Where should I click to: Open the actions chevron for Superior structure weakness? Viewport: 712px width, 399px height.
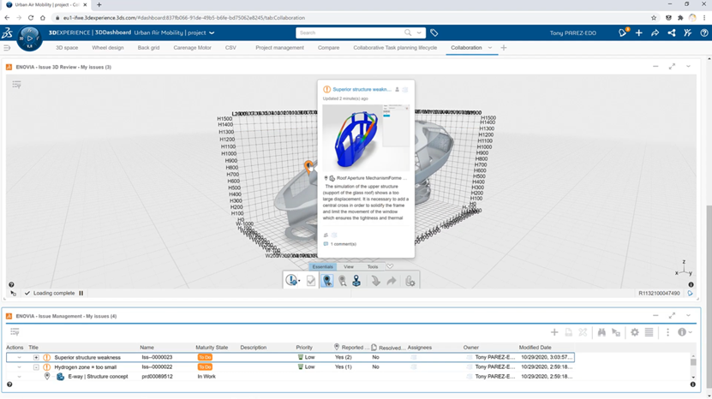(19, 357)
